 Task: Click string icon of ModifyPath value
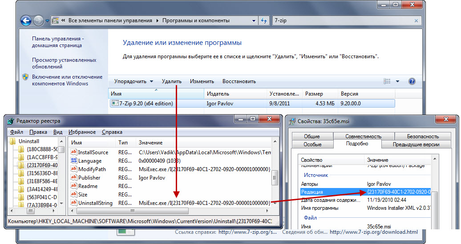point(74,169)
